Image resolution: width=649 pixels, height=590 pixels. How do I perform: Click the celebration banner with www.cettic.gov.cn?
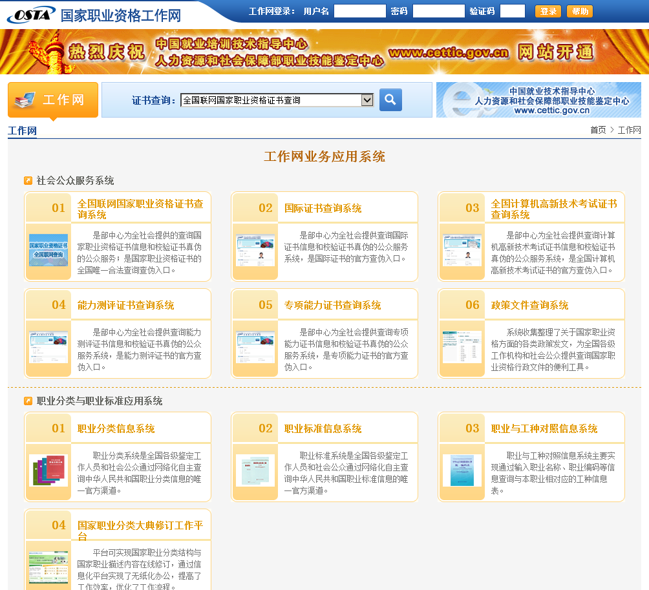pyautogui.click(x=324, y=52)
